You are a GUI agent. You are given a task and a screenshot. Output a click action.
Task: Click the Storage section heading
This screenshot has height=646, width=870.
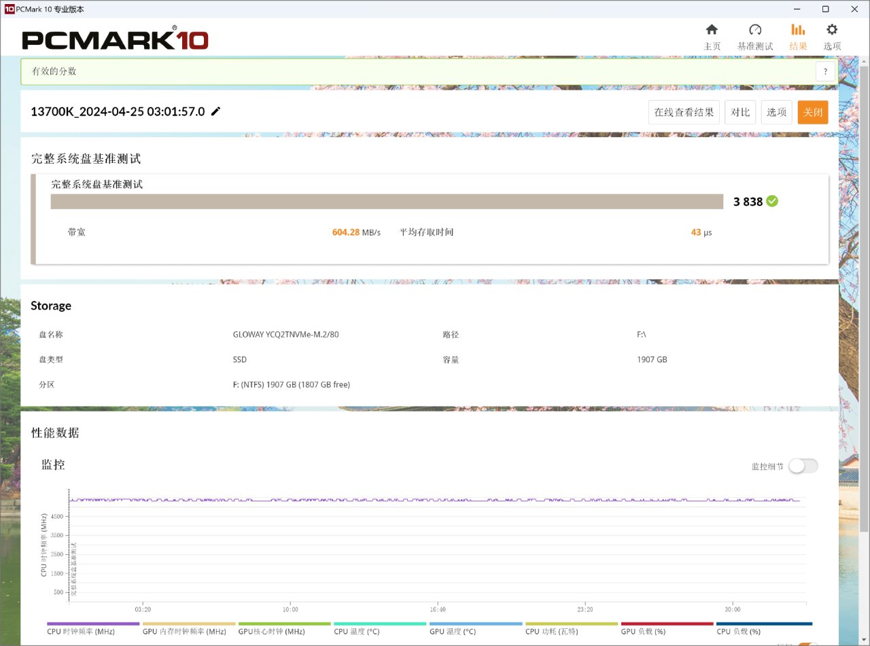pos(51,306)
